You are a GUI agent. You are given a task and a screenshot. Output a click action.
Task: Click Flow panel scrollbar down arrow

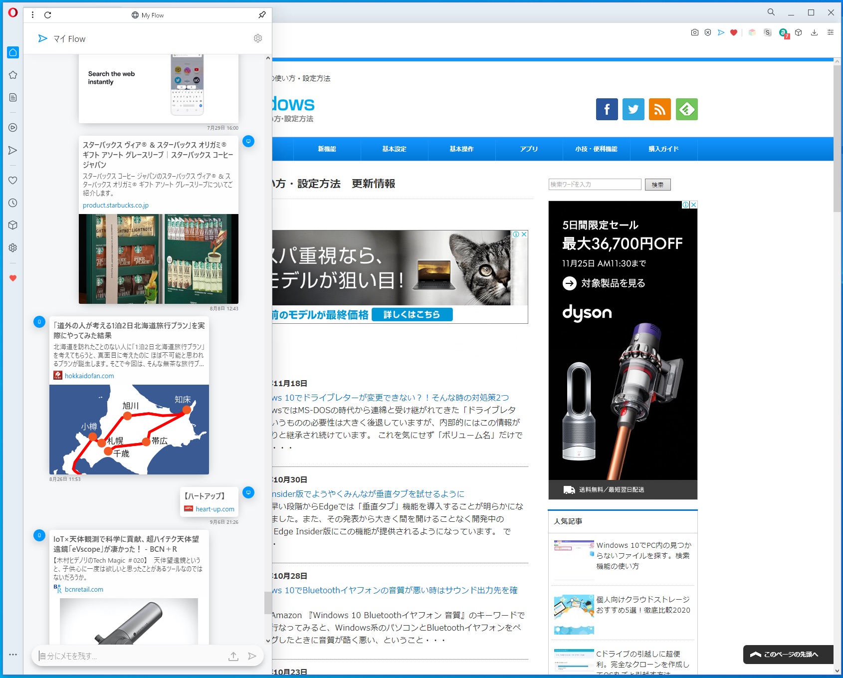(x=268, y=641)
